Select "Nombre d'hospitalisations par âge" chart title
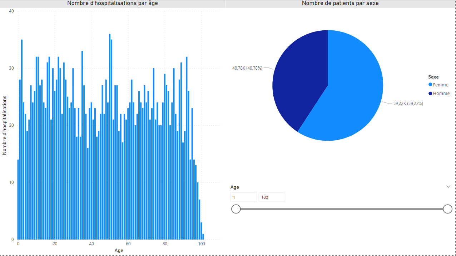 tap(113, 3)
